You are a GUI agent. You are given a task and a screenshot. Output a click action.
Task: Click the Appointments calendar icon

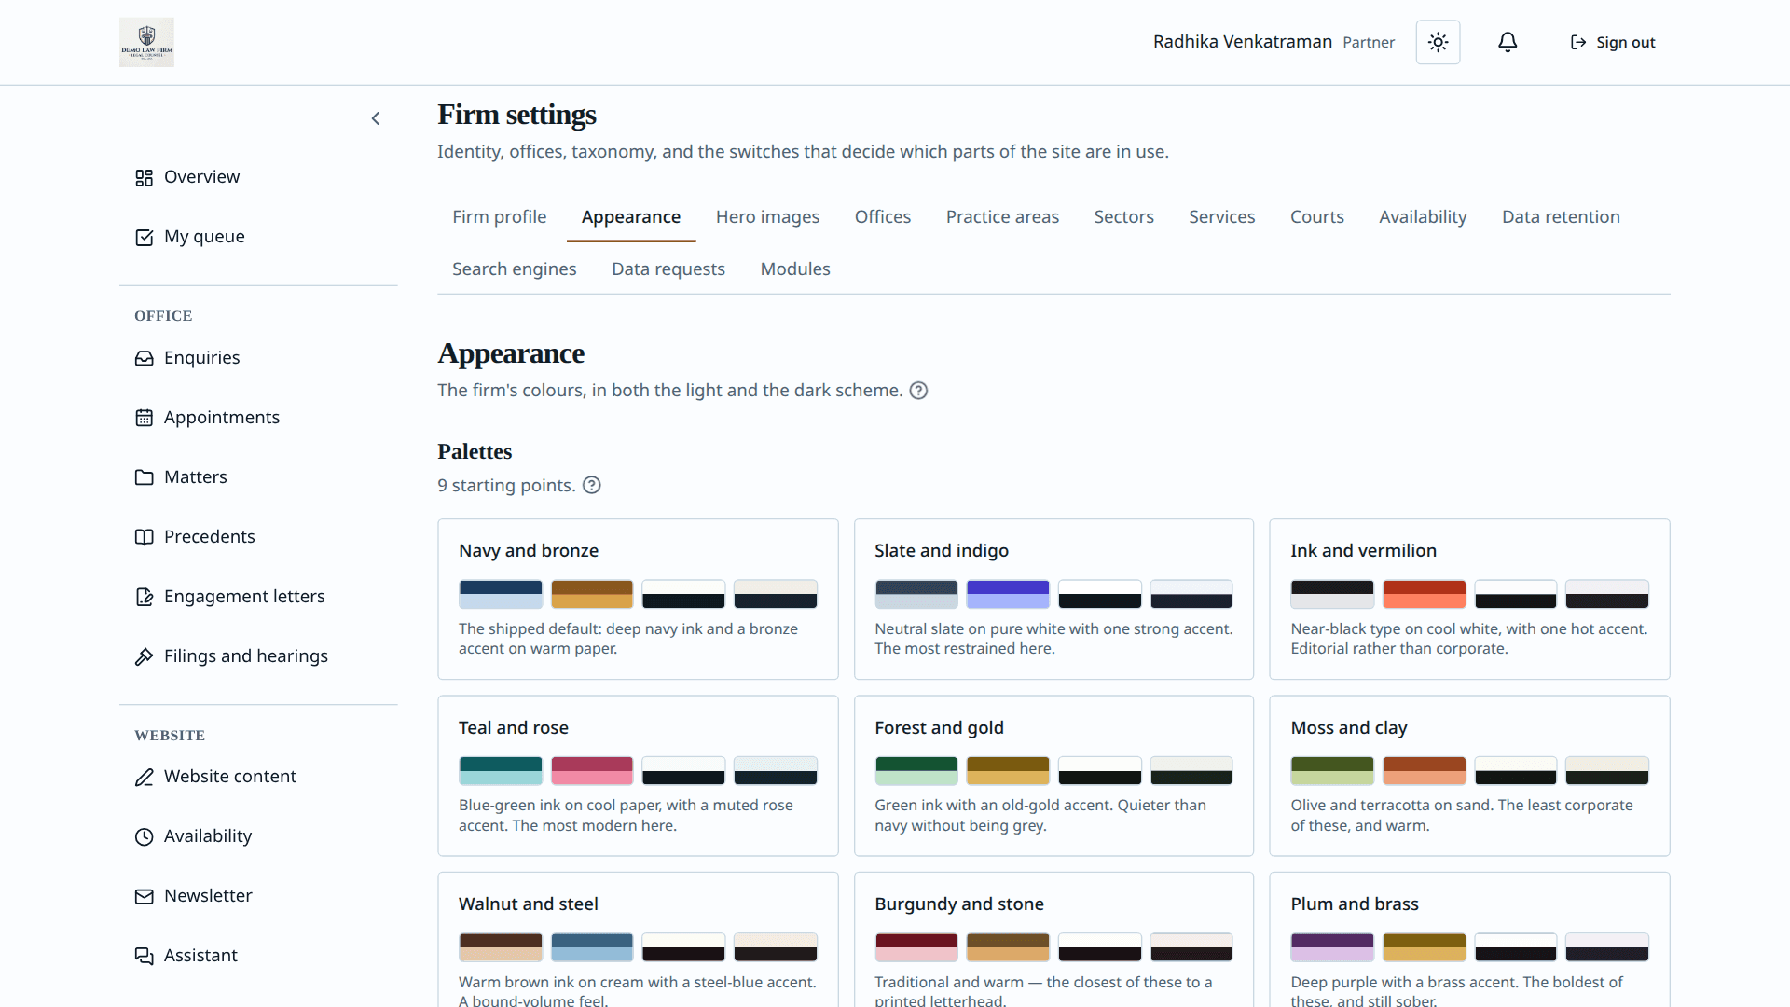pos(144,418)
